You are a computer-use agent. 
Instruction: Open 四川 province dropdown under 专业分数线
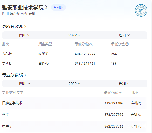point(25,84)
